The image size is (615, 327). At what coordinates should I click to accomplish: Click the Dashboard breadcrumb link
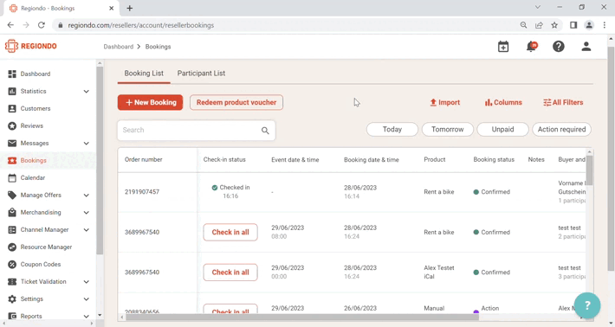tap(119, 47)
